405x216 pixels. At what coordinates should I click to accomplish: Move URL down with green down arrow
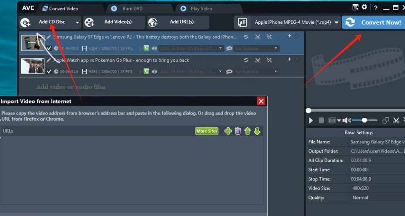click(x=257, y=131)
